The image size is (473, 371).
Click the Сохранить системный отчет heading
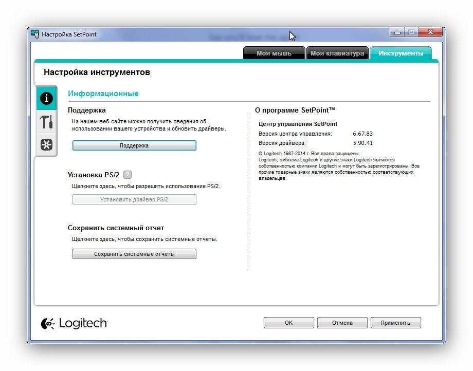coord(116,228)
